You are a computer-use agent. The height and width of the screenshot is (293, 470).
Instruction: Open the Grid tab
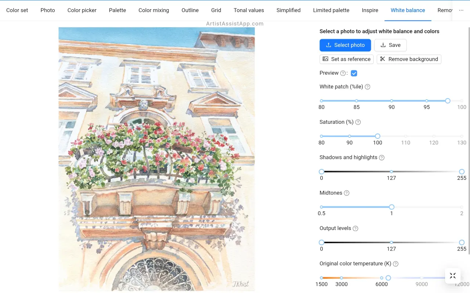click(x=216, y=10)
